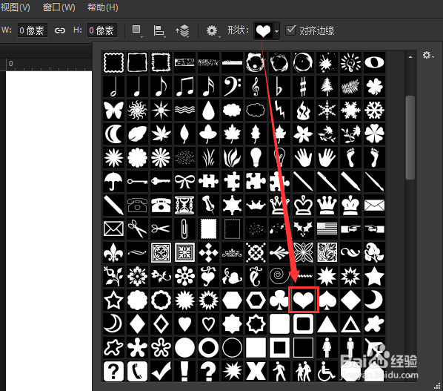This screenshot has height=391, width=443.
Task: Select the hollow triangle frame shape
Action: (x=350, y=323)
